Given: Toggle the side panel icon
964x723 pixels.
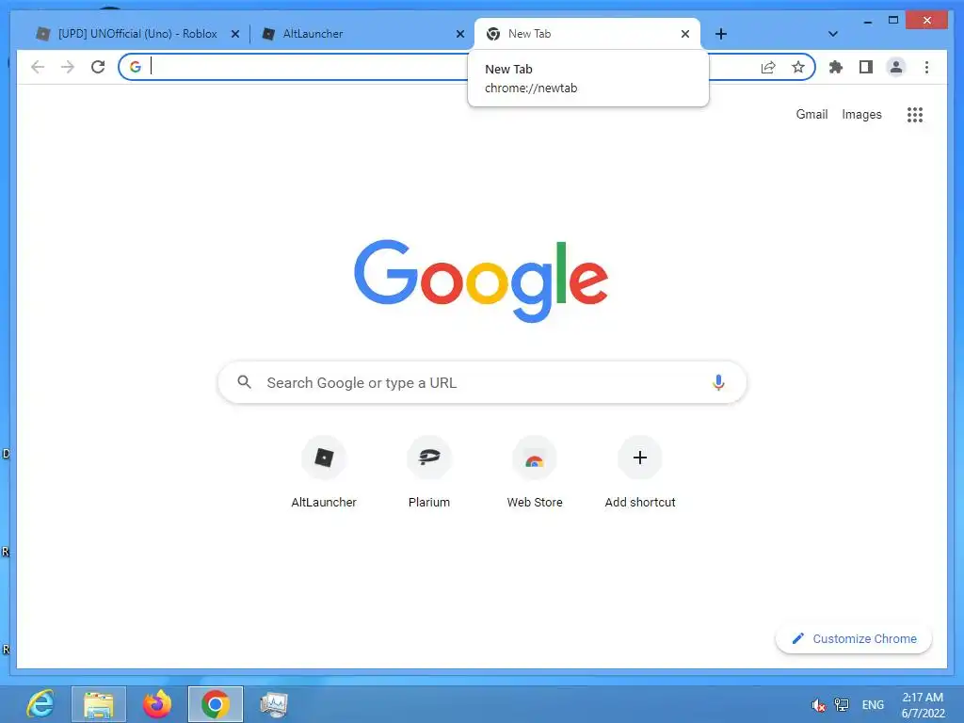Looking at the screenshot, I should 866,67.
